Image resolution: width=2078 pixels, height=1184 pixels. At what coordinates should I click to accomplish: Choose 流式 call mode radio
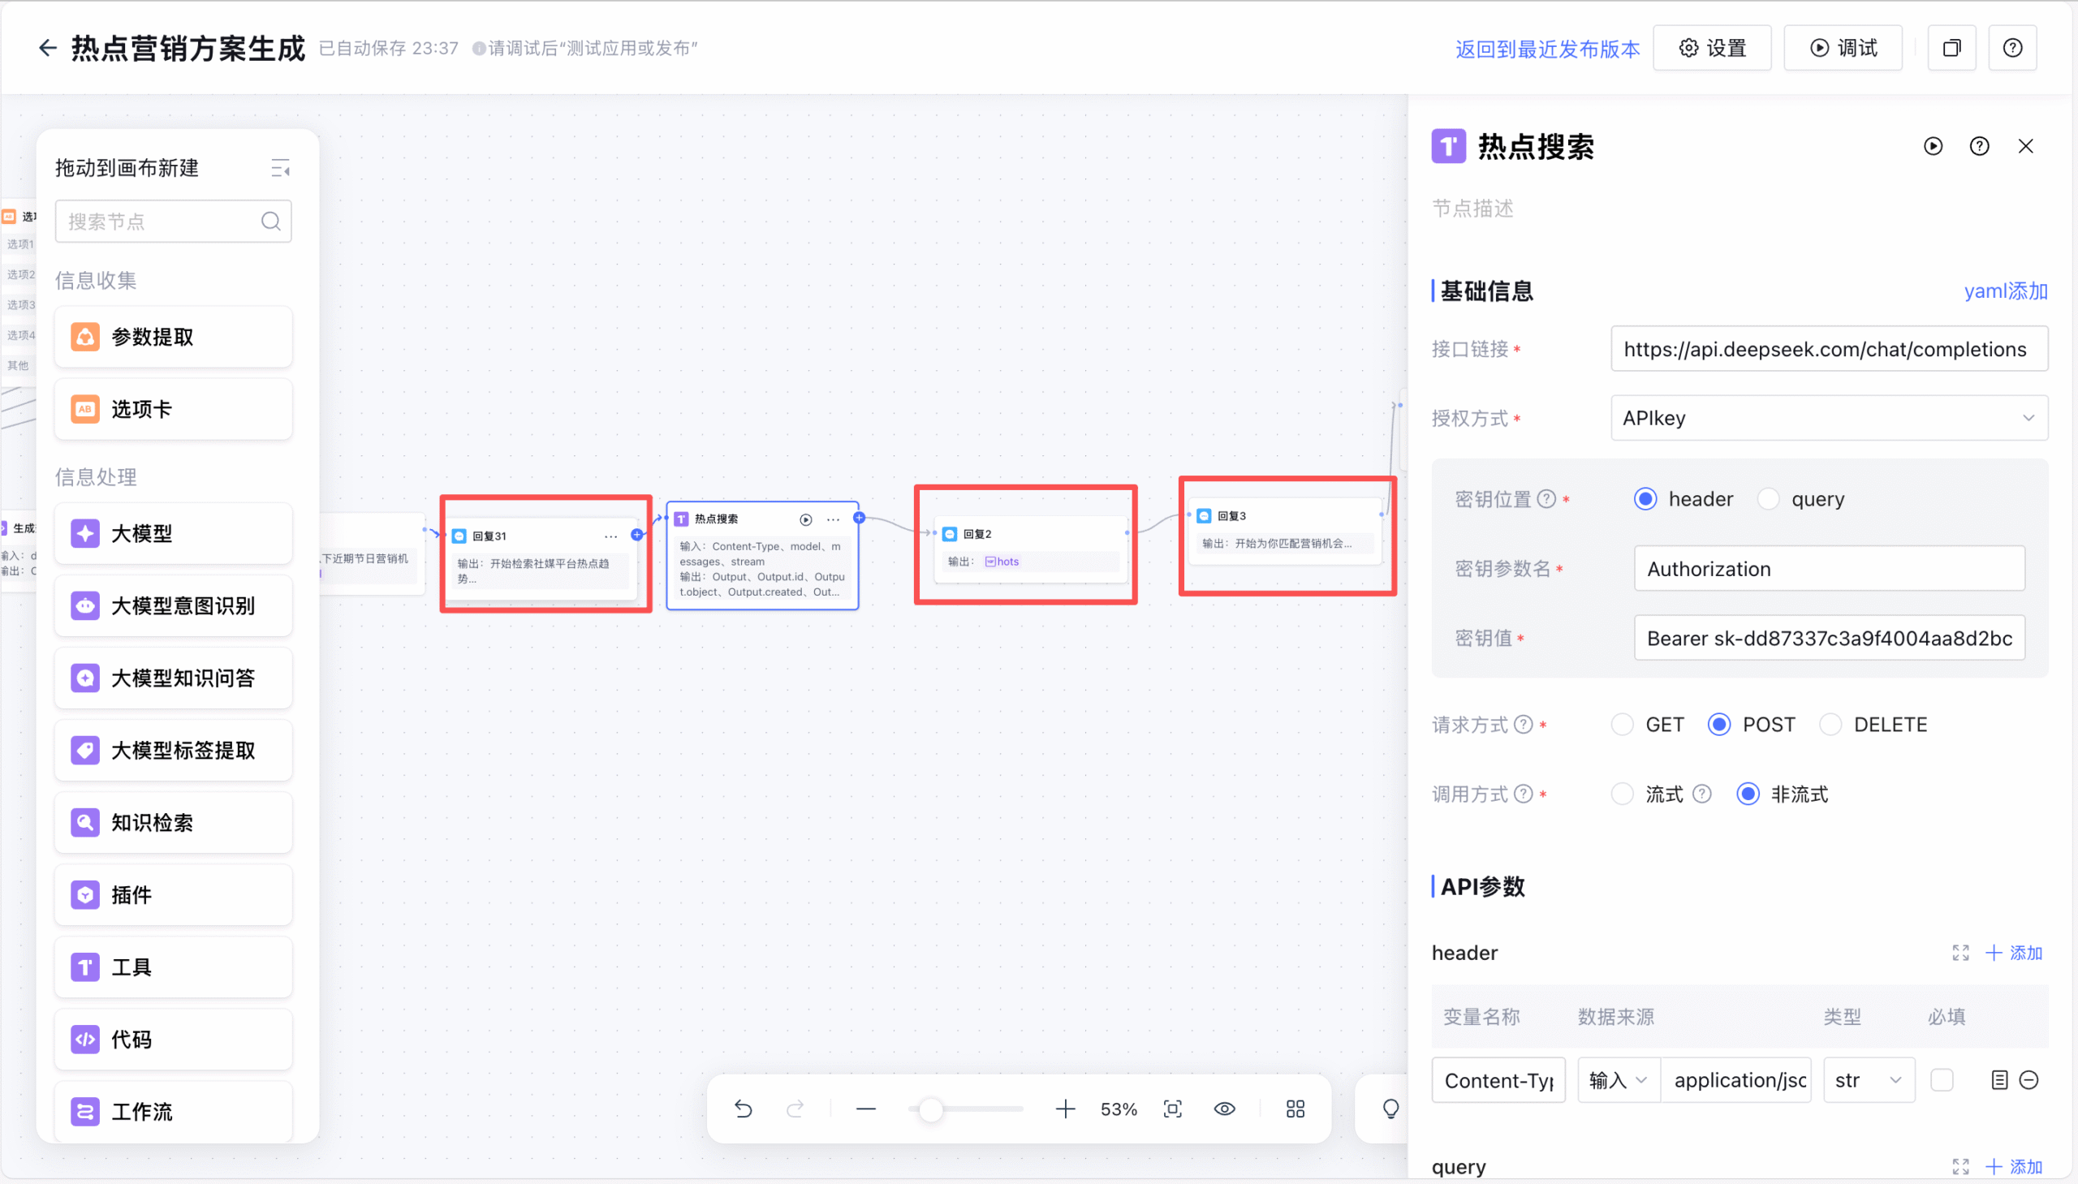click(x=1622, y=794)
